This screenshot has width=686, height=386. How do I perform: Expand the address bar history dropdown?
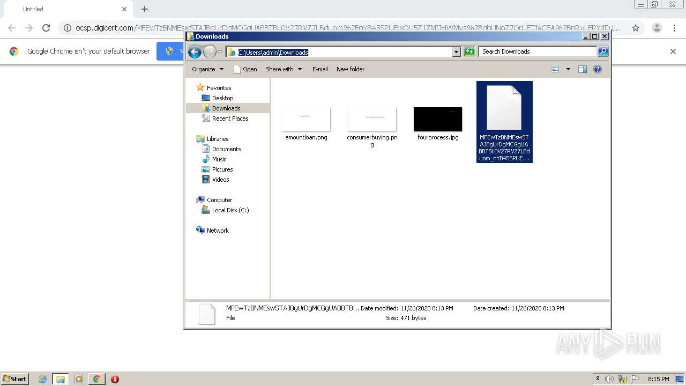click(x=457, y=52)
